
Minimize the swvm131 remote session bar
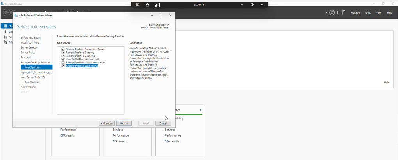(242, 5)
